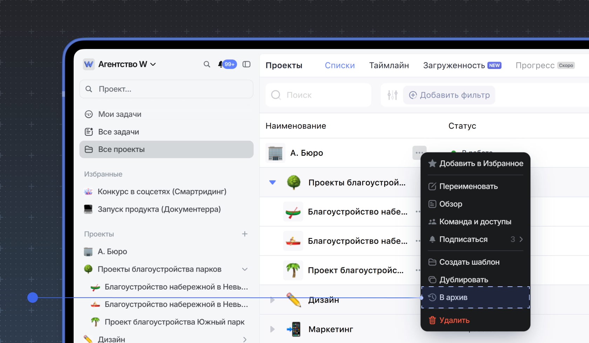Click the Добавить фильтр button
589x343 pixels.
[449, 95]
